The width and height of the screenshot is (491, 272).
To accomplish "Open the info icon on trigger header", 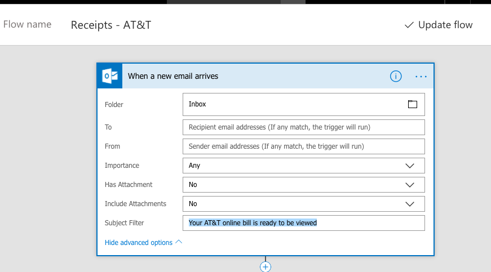I will pos(396,76).
